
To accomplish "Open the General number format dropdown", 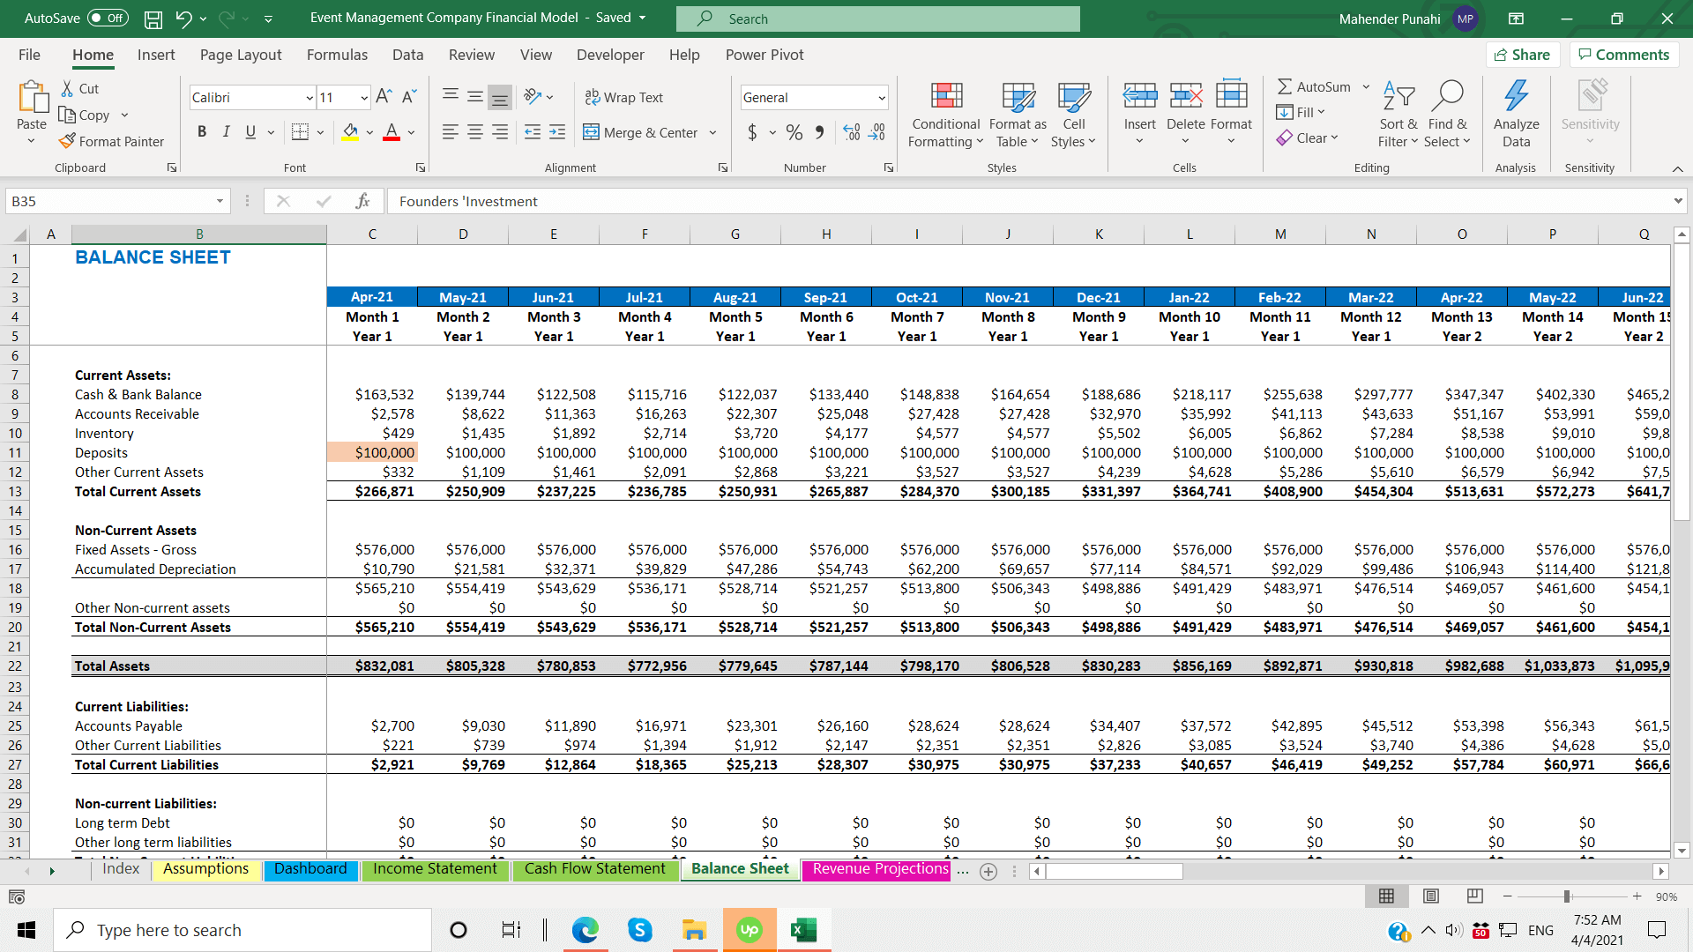I will 881,97.
